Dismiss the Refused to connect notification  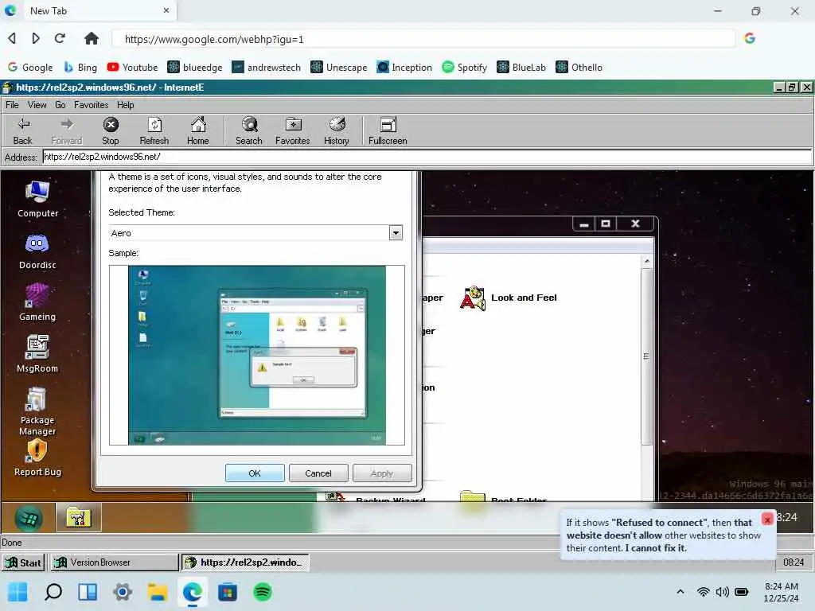pos(767,519)
